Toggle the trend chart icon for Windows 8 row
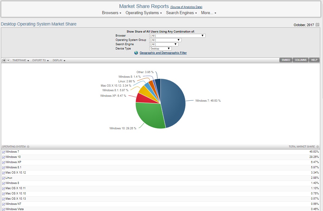The height and width of the screenshot is (211, 323). click(3, 183)
